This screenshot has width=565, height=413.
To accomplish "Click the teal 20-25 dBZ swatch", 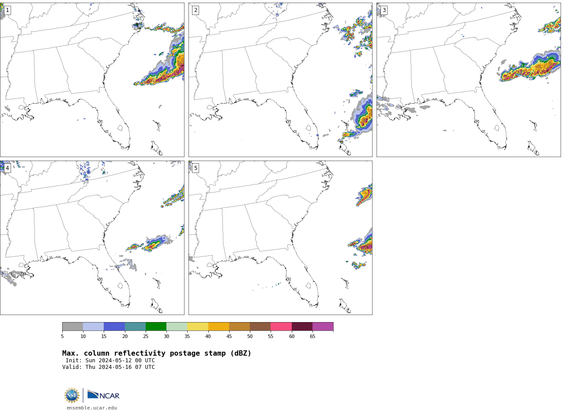I will point(135,327).
